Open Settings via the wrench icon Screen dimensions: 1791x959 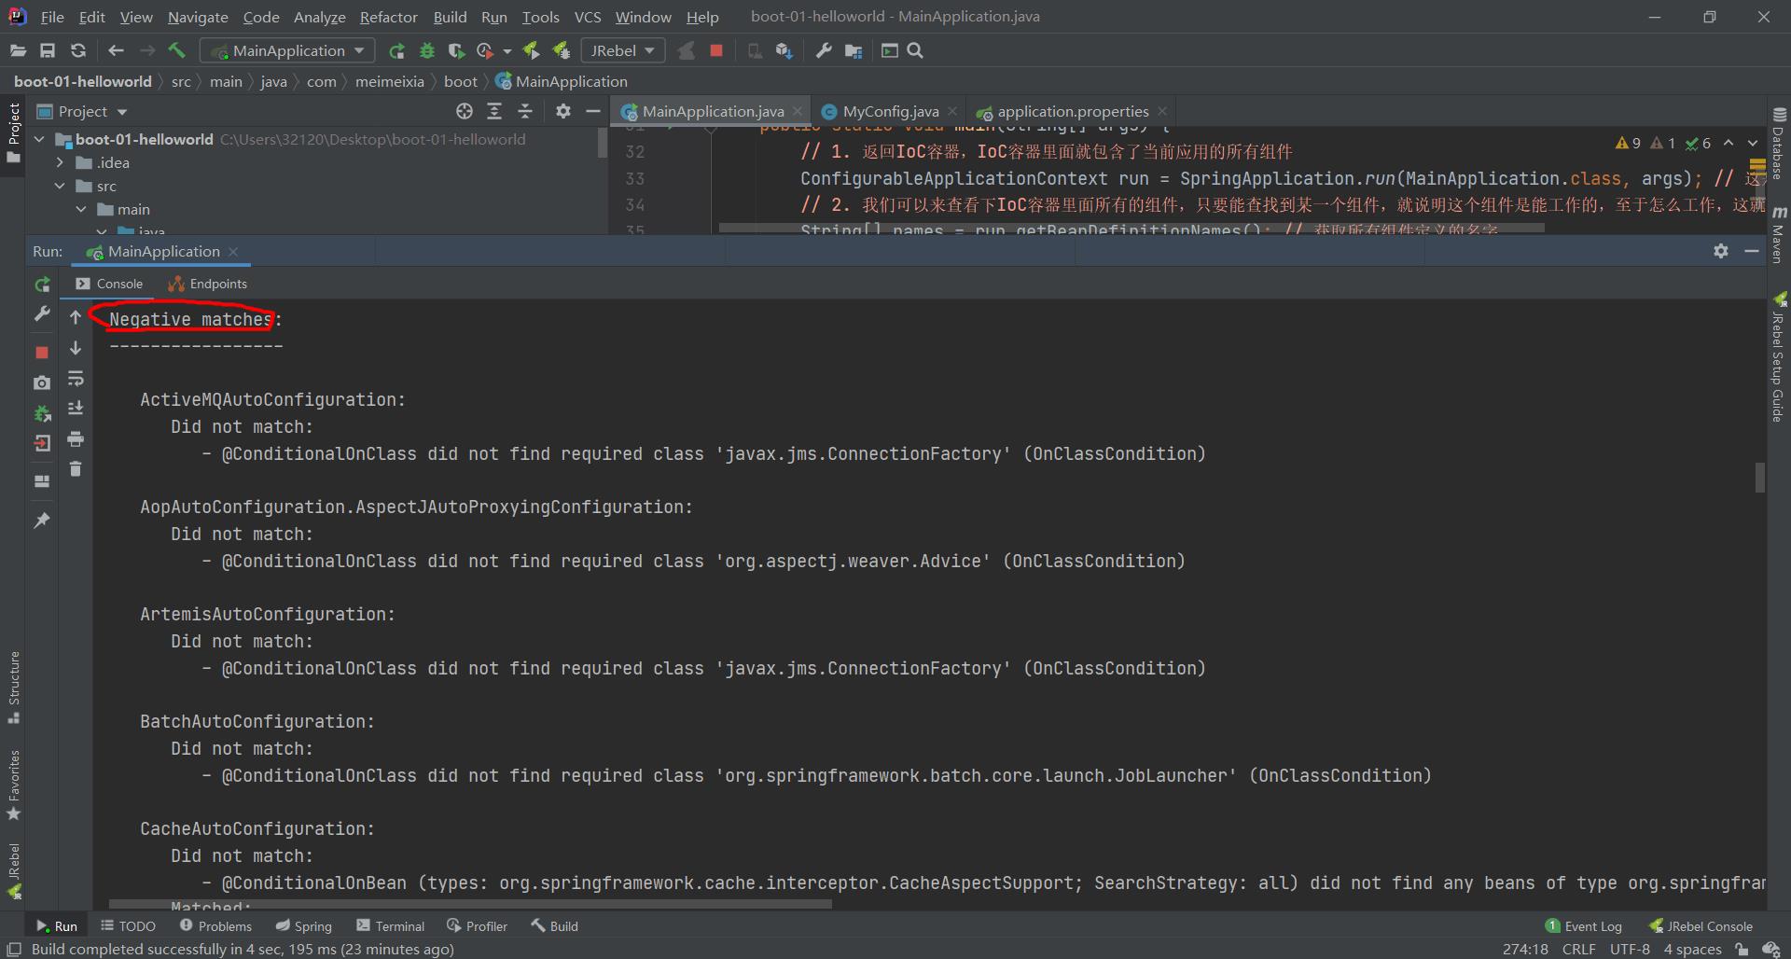click(823, 50)
